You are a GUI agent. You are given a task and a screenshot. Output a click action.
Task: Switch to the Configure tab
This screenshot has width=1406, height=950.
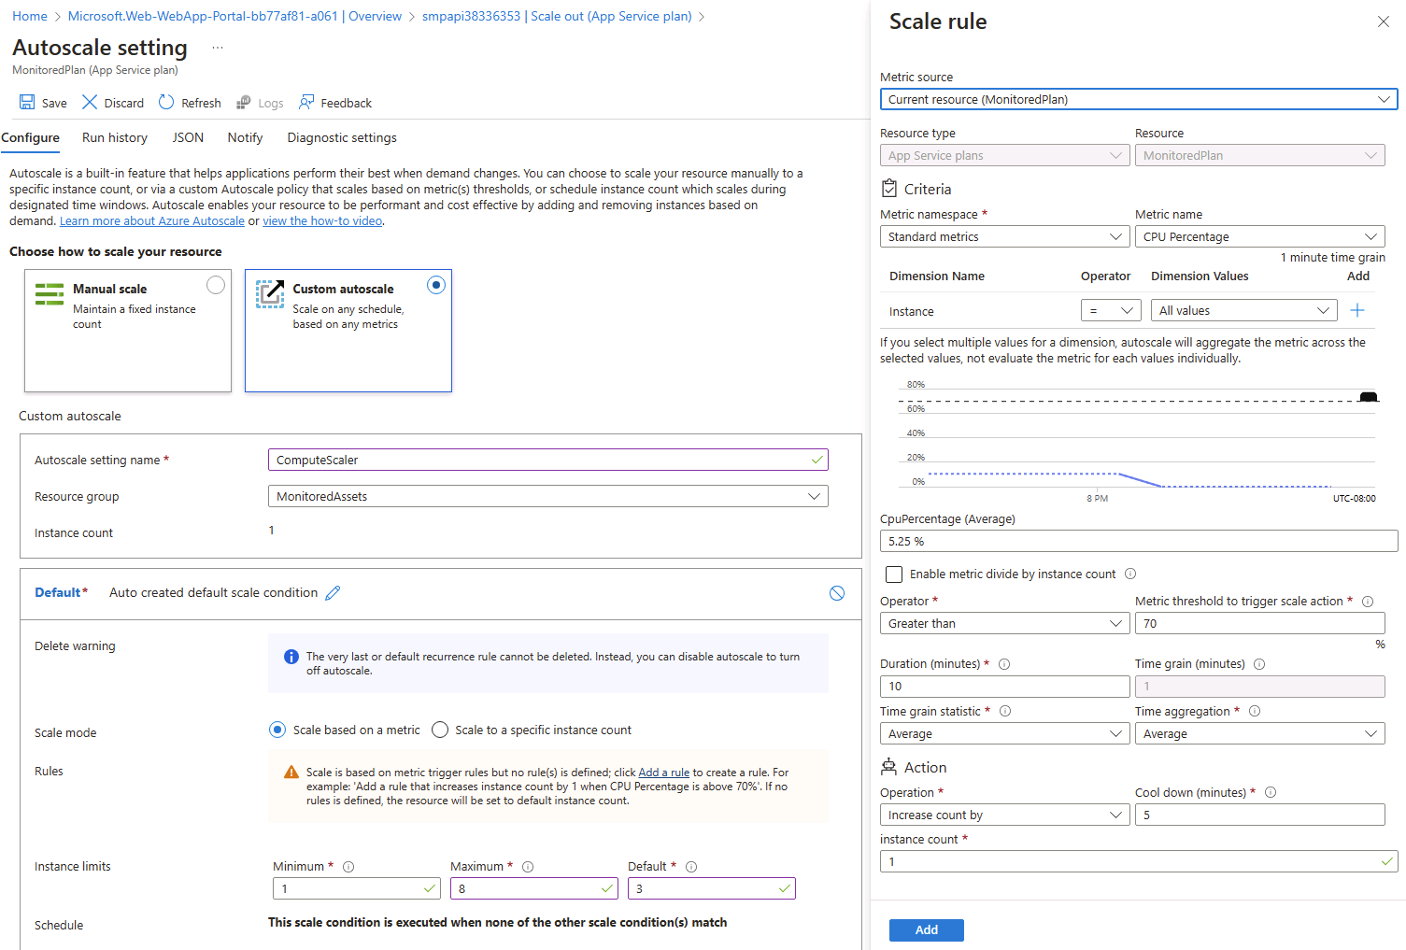coord(30,137)
